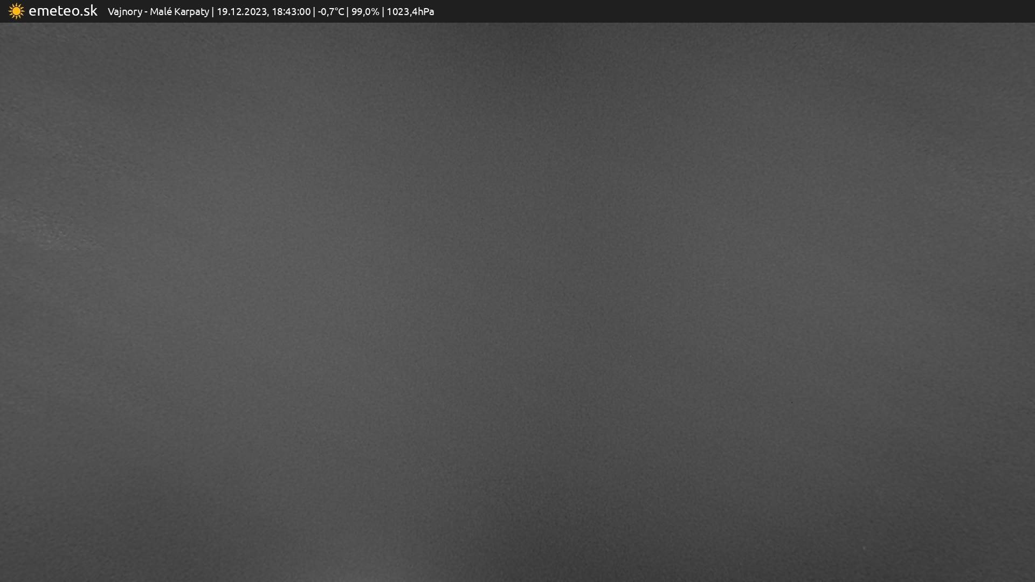
Task: Click the sun logo icon
Action: tap(16, 11)
